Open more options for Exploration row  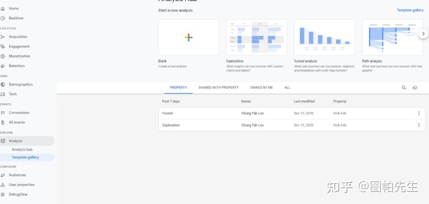pyautogui.click(x=419, y=125)
